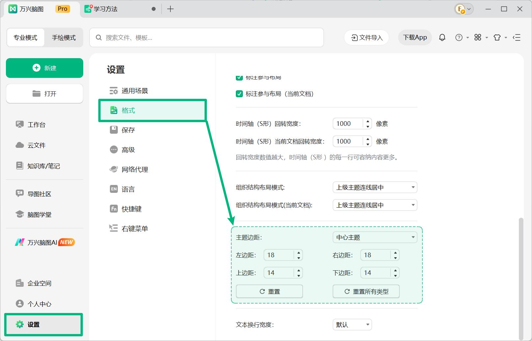This screenshot has width=532, height=341.
Task: Switch to 专业模式
Action: click(x=25, y=37)
